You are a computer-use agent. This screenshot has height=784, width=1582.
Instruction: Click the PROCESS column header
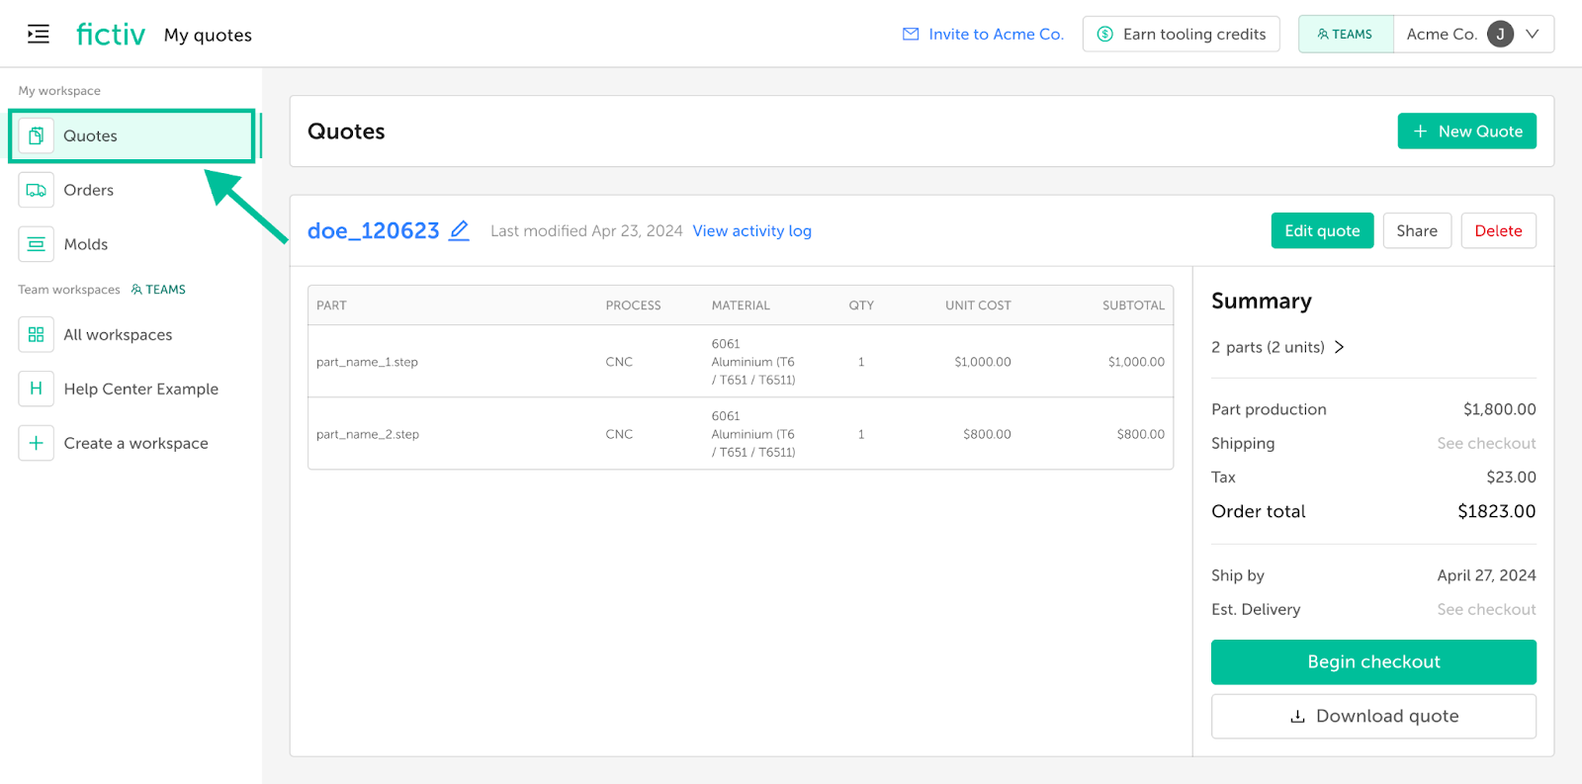click(x=633, y=305)
